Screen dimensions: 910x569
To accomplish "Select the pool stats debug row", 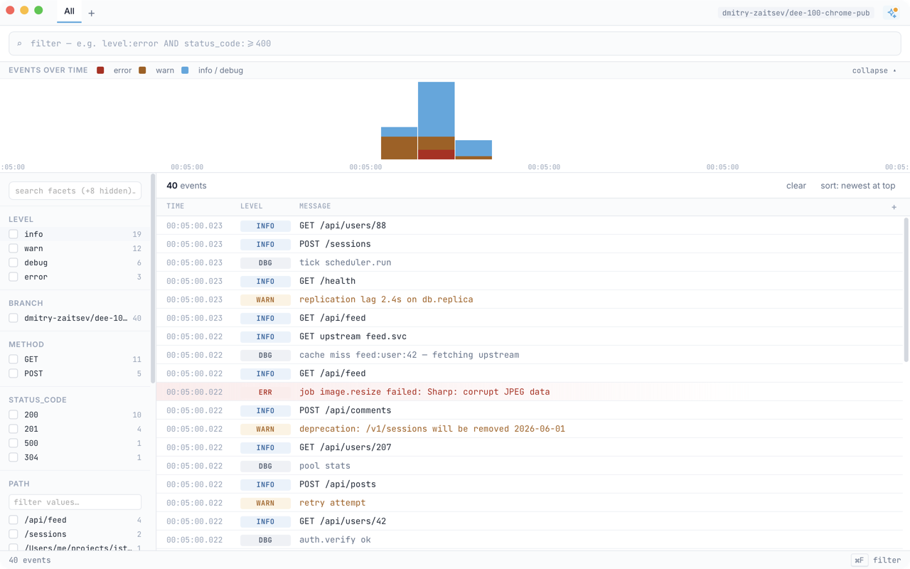I will [x=530, y=466].
